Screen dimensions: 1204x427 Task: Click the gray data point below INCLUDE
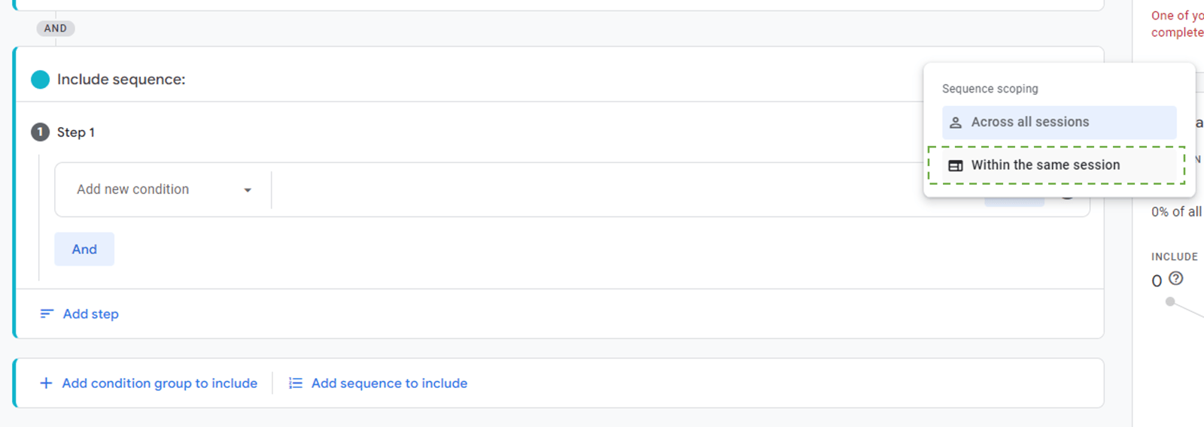tap(1170, 301)
